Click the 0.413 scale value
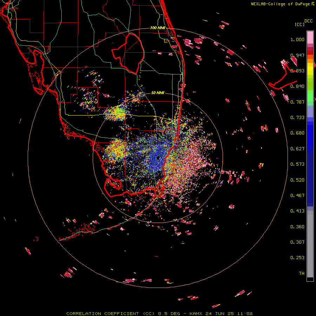The height and width of the screenshot is (316, 316). click(297, 211)
